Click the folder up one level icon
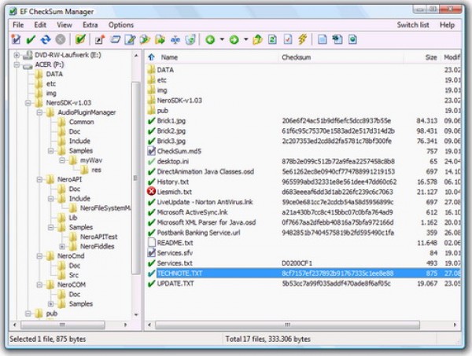 (x=258, y=39)
